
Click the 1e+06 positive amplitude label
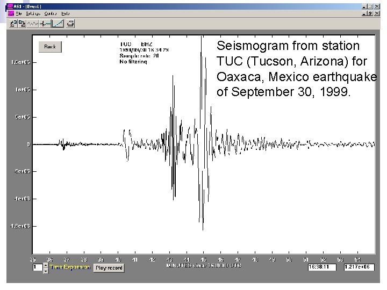coord(23,90)
